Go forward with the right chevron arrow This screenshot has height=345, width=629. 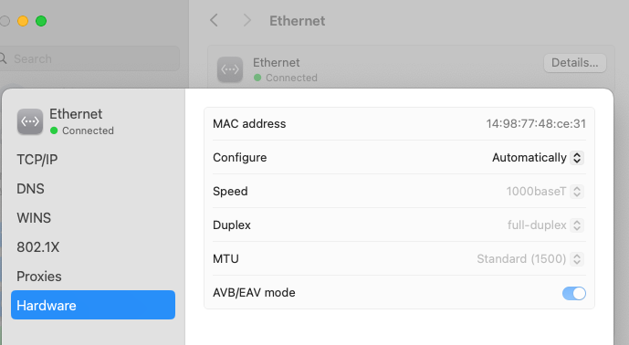(247, 20)
